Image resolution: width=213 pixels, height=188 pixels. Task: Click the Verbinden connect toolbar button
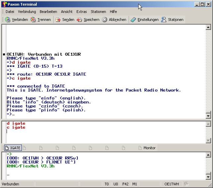pos(17,20)
